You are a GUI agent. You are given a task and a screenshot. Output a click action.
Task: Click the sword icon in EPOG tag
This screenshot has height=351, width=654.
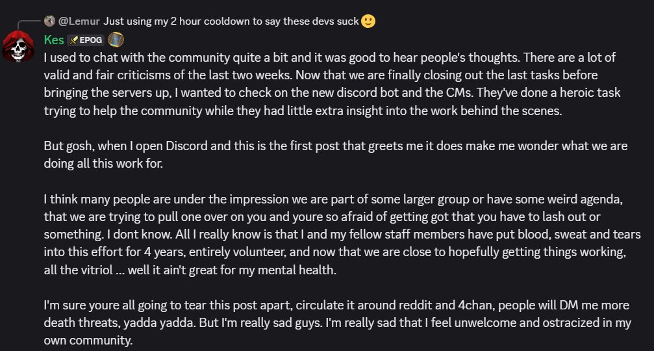tap(74, 40)
